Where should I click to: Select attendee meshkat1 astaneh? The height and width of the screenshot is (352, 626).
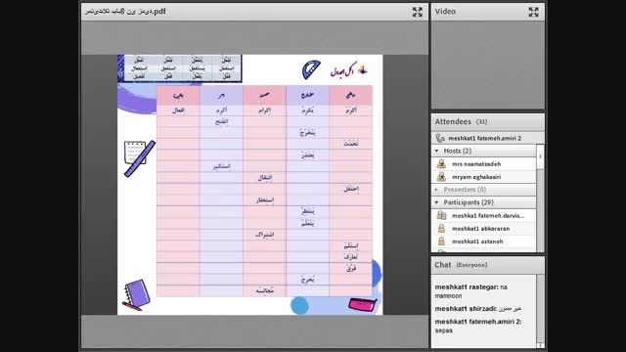pyautogui.click(x=484, y=242)
